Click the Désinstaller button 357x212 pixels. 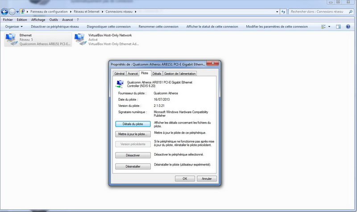[x=133, y=166]
